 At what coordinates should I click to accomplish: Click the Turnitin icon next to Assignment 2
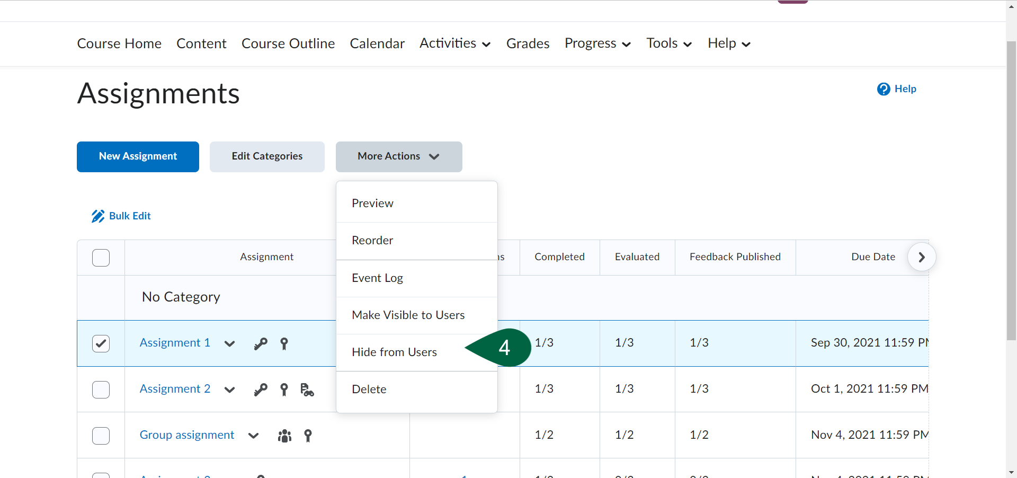(307, 391)
